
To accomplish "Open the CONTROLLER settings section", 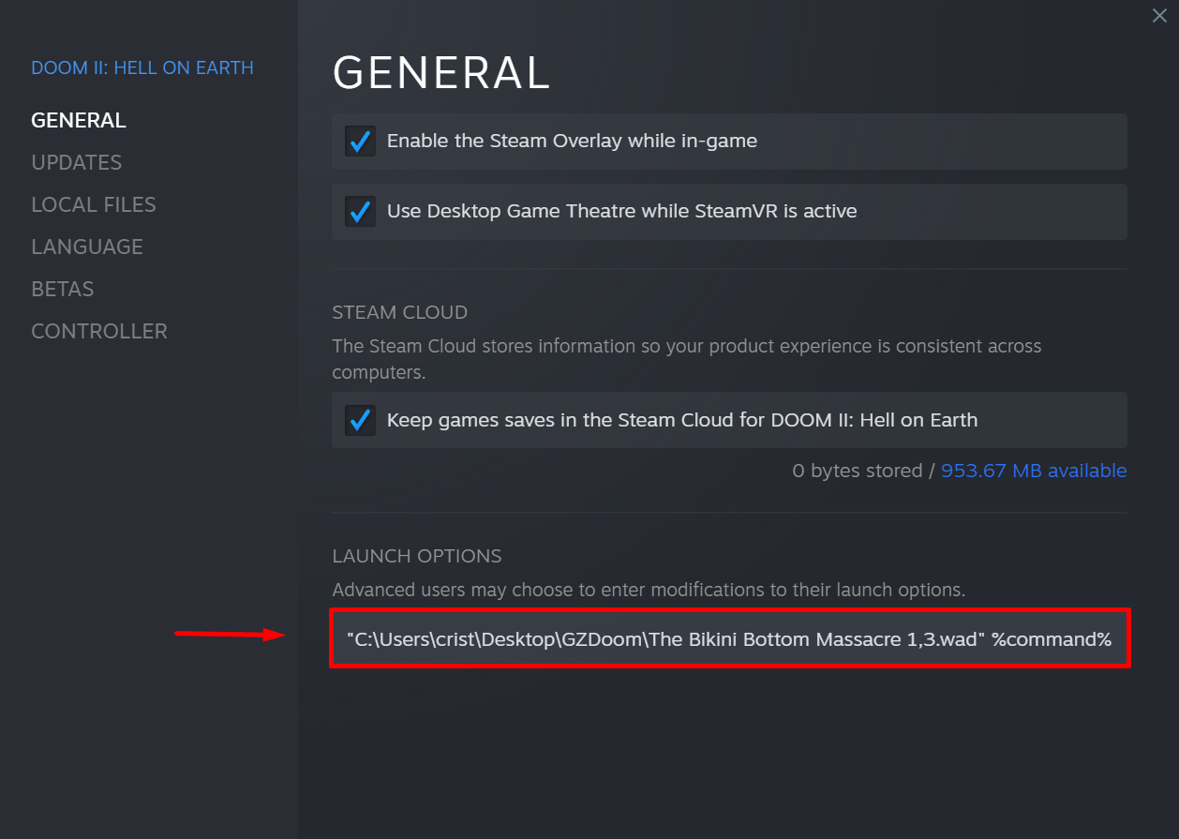I will pyautogui.click(x=99, y=331).
